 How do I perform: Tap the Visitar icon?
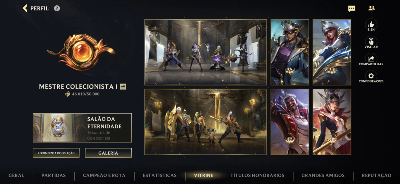point(371,42)
